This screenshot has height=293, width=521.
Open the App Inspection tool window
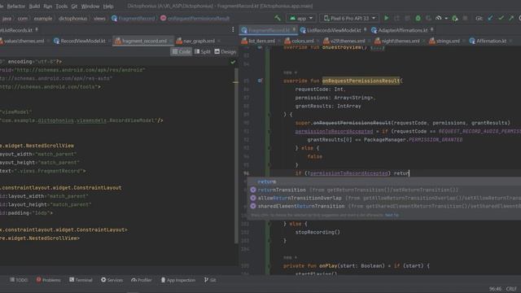point(177,280)
